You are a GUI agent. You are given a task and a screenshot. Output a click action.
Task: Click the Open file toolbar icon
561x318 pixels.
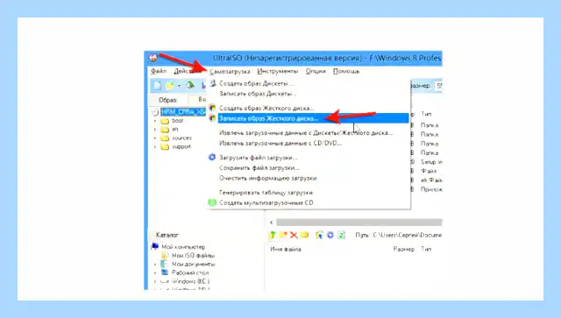[169, 85]
